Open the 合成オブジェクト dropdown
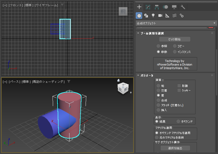The width and height of the screenshot is (218, 154). 176,23
